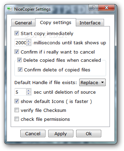This screenshot has height=151, width=124.
Task: Increase milliseconds value with up arrow
Action: click(29, 41)
